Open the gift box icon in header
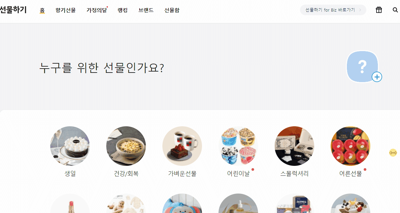Viewport: 400px width, 213px height. pos(379,10)
